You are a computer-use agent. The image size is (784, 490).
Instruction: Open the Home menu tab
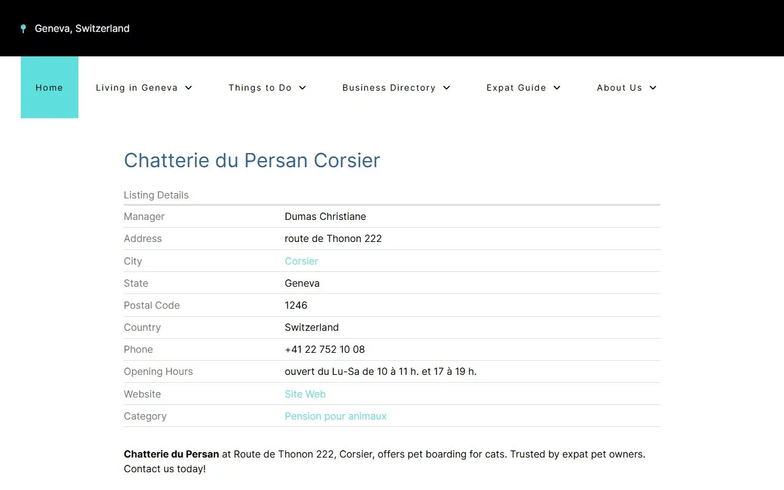[x=49, y=88]
